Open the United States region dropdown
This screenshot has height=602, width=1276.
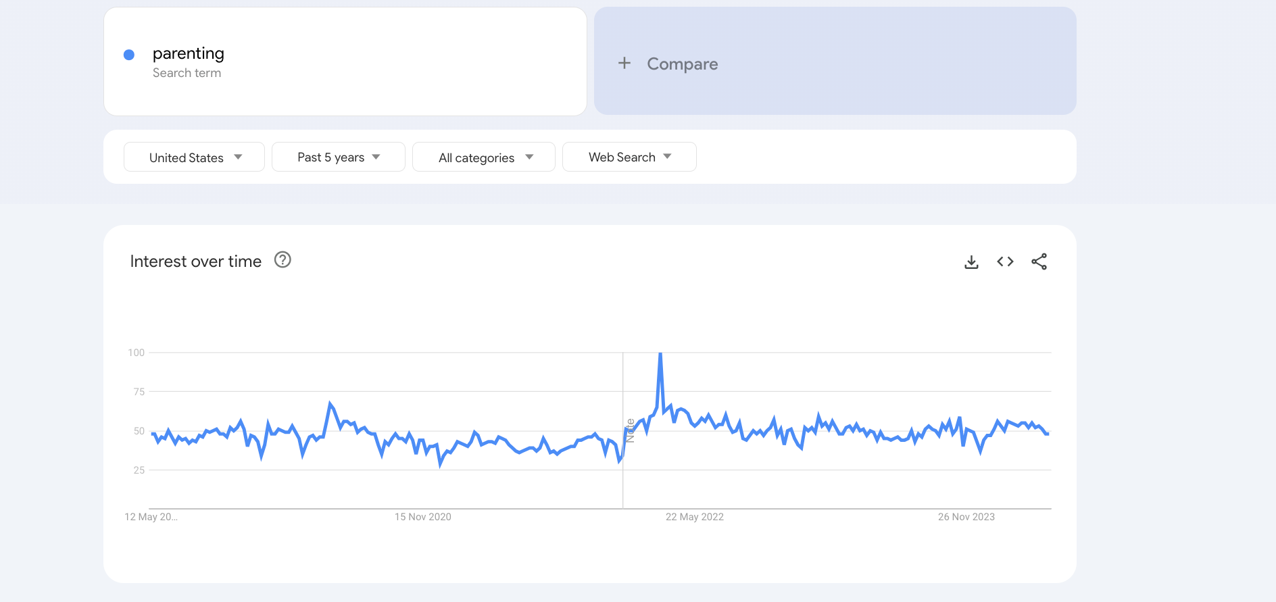coord(194,157)
